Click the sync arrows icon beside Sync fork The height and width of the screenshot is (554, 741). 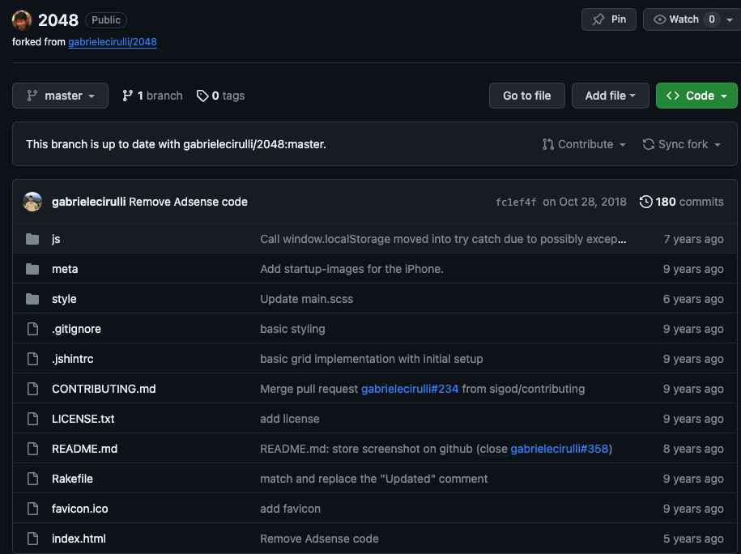[x=649, y=144]
